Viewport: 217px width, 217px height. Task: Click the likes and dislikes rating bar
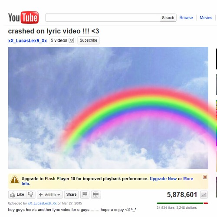coord(182,203)
